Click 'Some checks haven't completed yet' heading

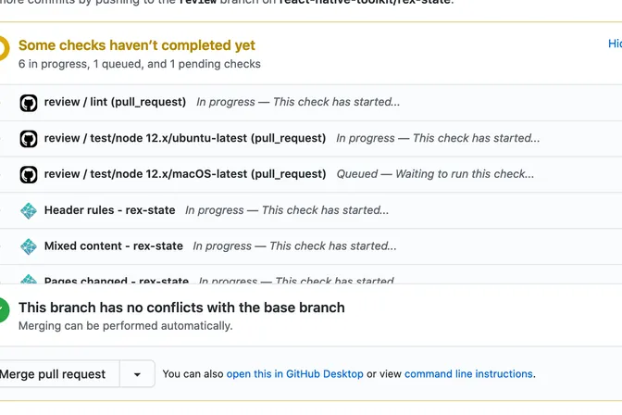137,45
